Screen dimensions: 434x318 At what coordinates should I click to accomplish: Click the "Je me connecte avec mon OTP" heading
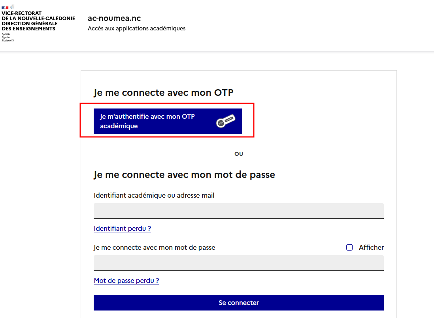(163, 93)
